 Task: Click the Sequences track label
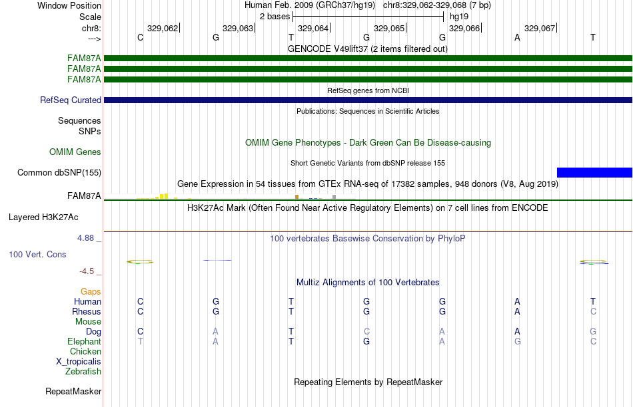pyautogui.click(x=79, y=120)
